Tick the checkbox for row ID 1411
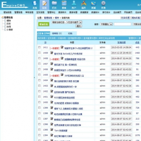 click(39, 48)
